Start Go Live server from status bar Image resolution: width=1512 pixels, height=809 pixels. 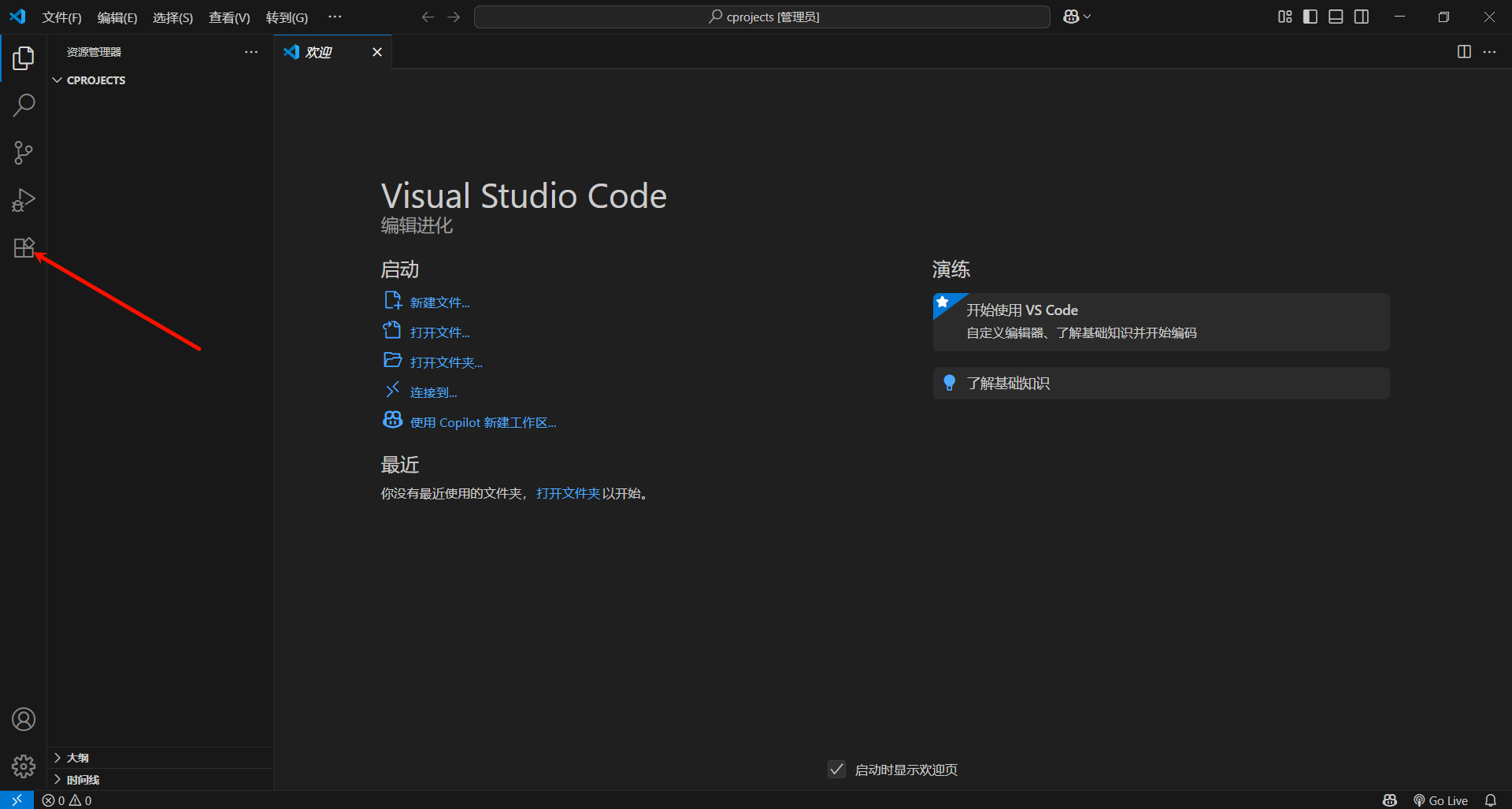[1441, 800]
